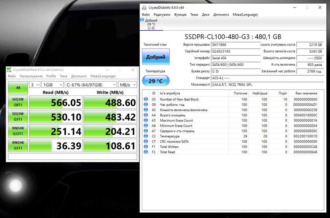Image resolution: width=330 pixels, height=218 pixels.
Task: Click the serial number field G2A023165
Action: point(236,51)
